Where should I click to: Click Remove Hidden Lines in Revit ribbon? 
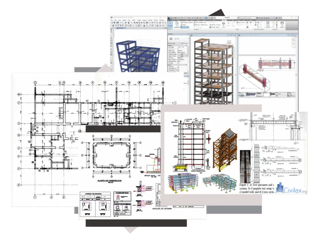201,25
